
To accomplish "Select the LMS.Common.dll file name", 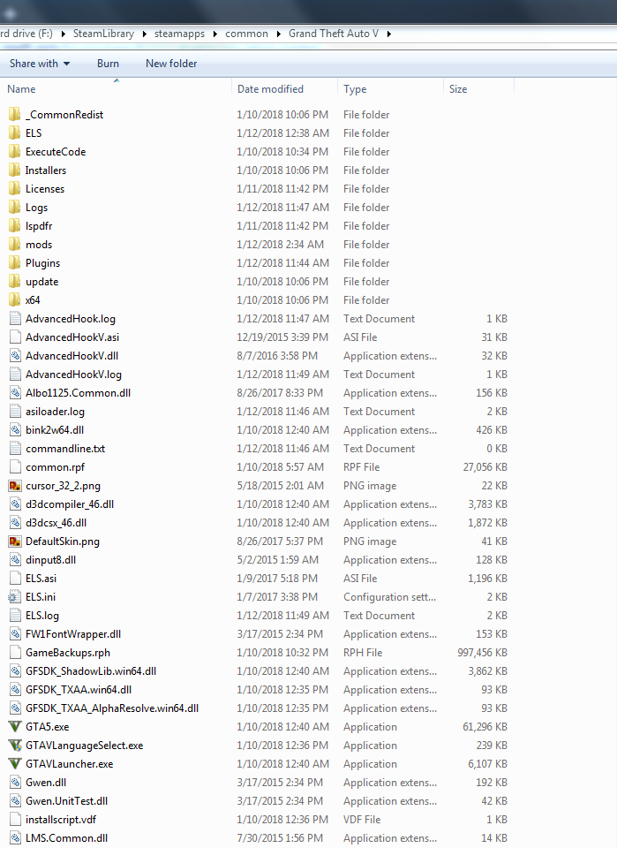I will point(66,837).
